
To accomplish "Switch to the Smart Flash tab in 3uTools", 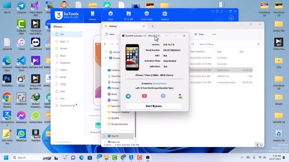I will click(x=147, y=16).
